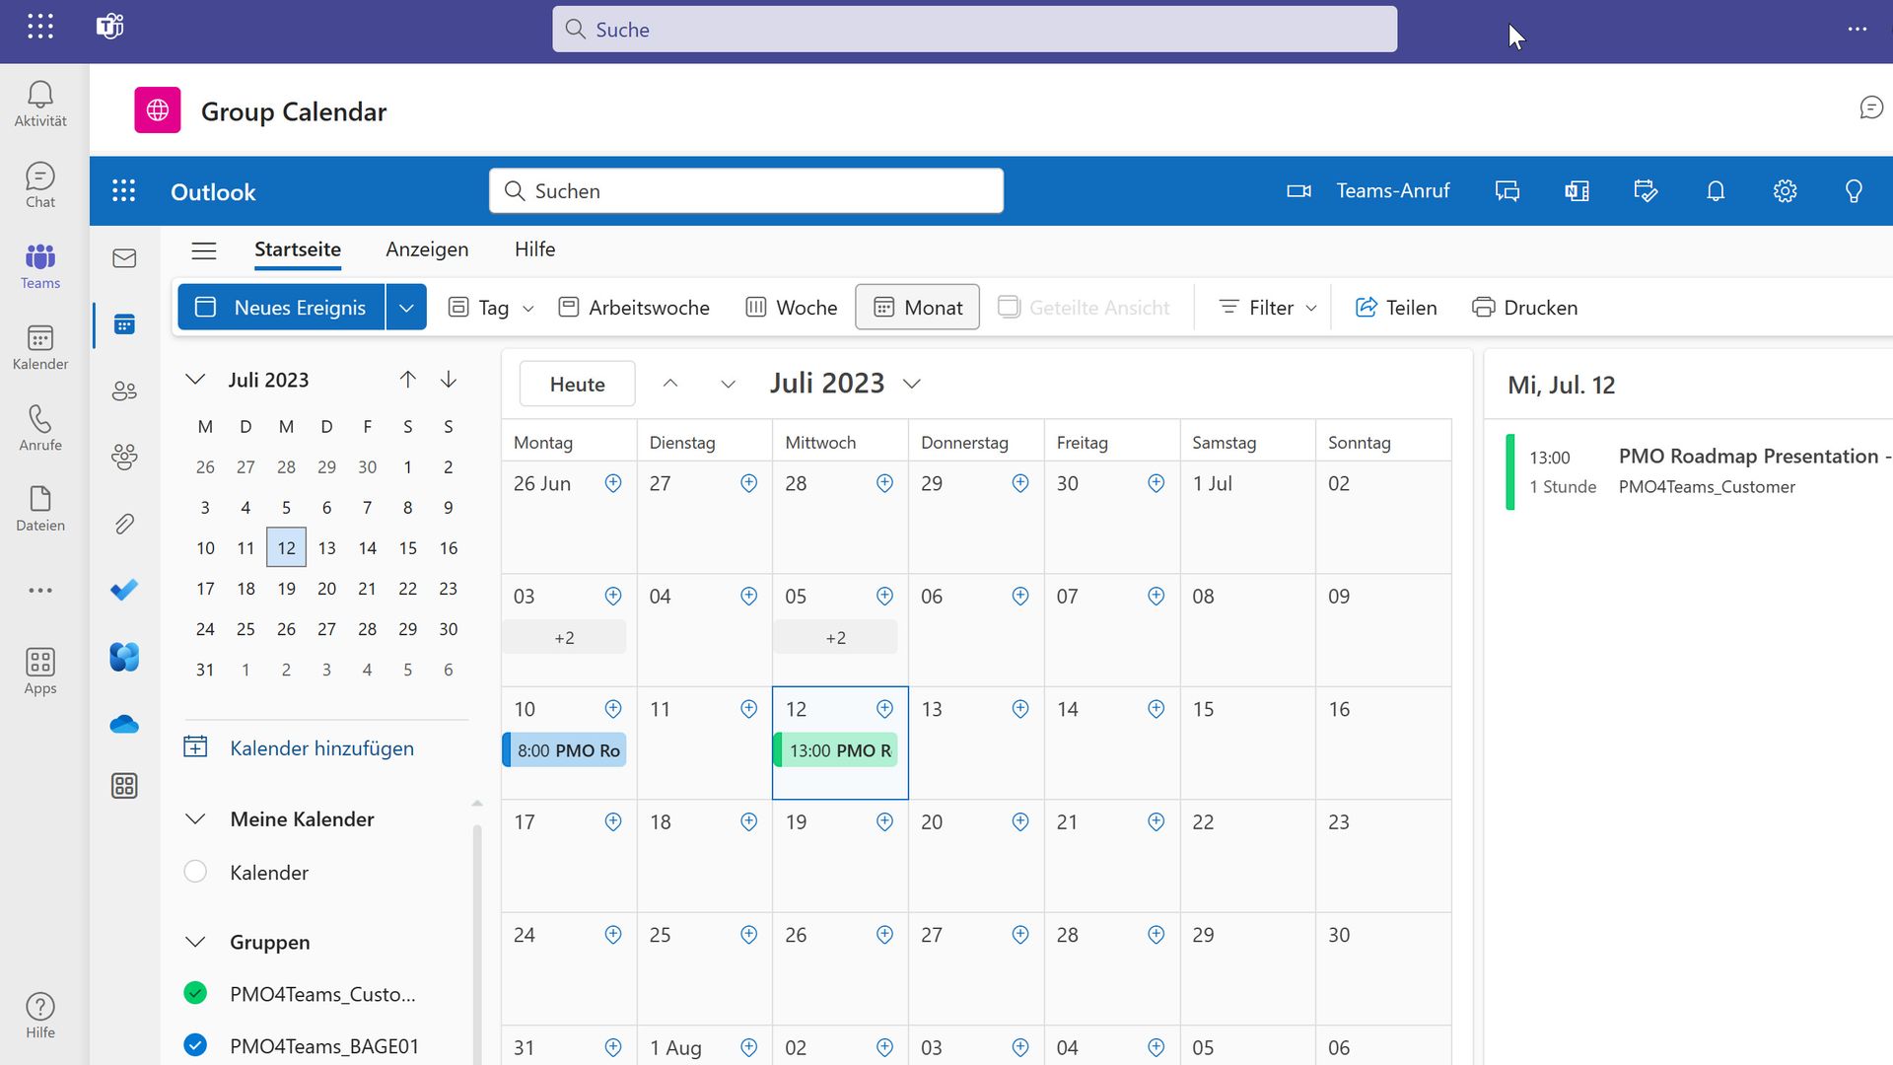1893x1065 pixels.
Task: Collapse the Gruppen section
Action: 195,943
